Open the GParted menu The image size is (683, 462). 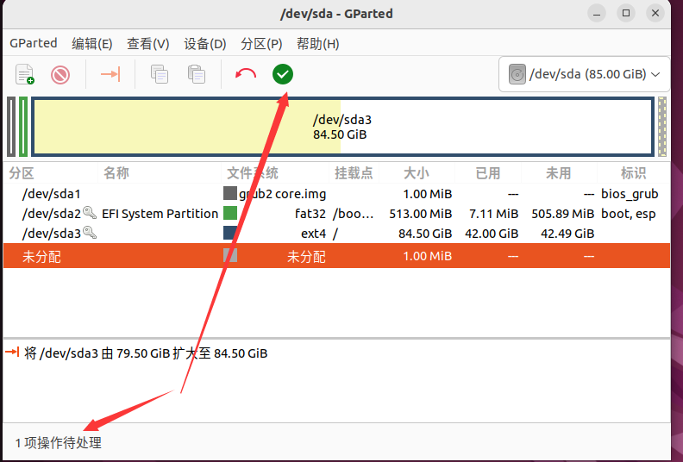pos(34,43)
